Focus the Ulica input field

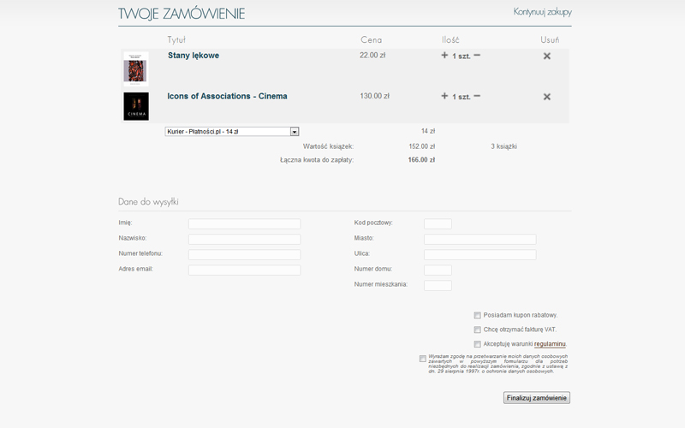[x=479, y=254]
